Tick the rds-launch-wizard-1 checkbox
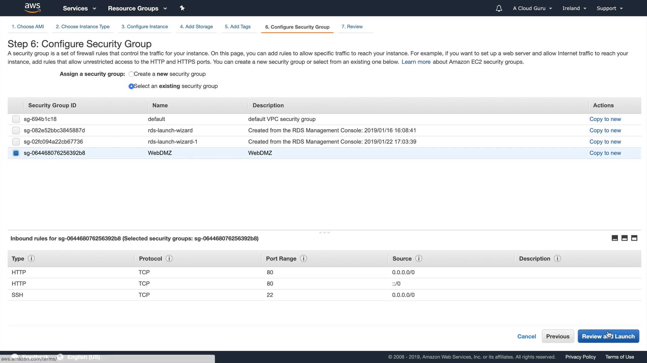This screenshot has width=647, height=363. [x=16, y=142]
